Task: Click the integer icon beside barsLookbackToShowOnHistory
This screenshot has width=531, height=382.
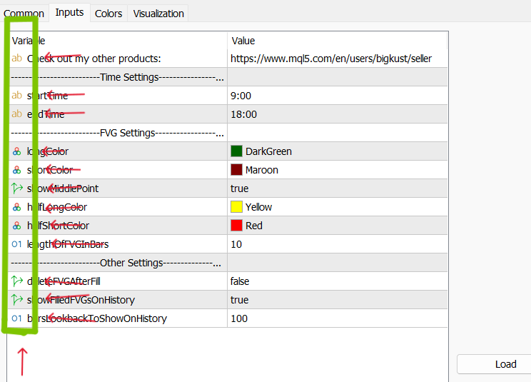Action: coord(16,318)
